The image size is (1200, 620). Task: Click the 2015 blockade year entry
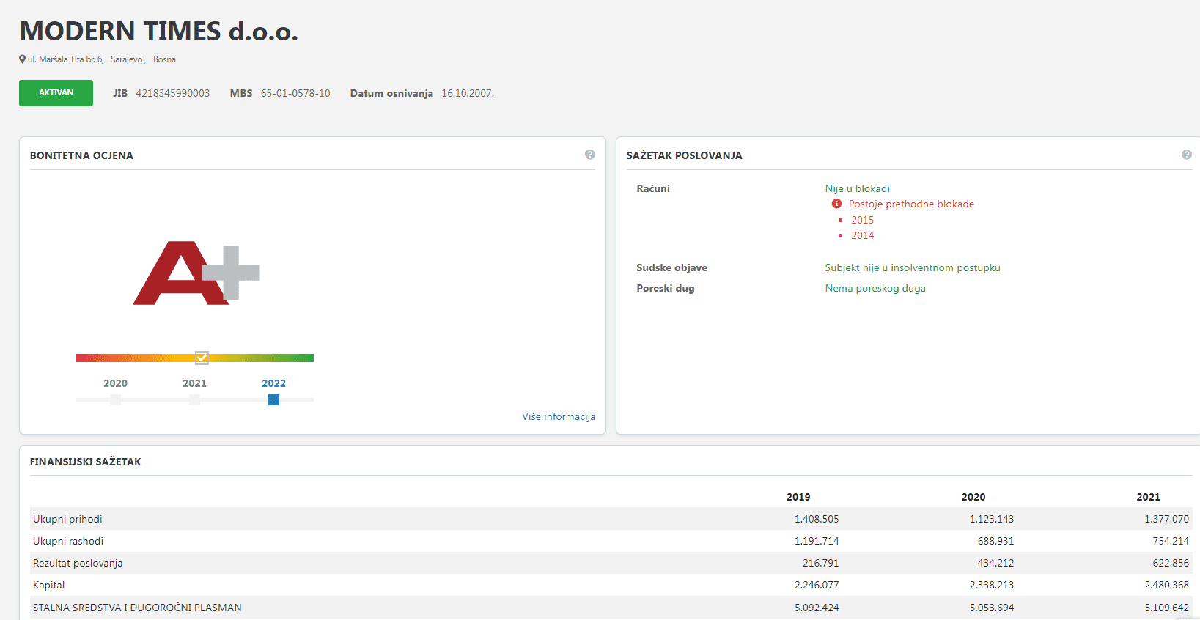[x=862, y=220]
